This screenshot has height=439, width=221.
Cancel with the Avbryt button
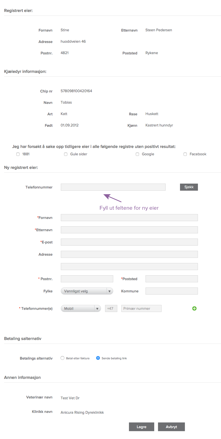(171, 427)
